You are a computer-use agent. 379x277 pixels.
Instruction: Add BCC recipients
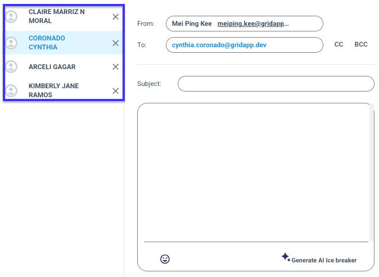click(x=361, y=44)
